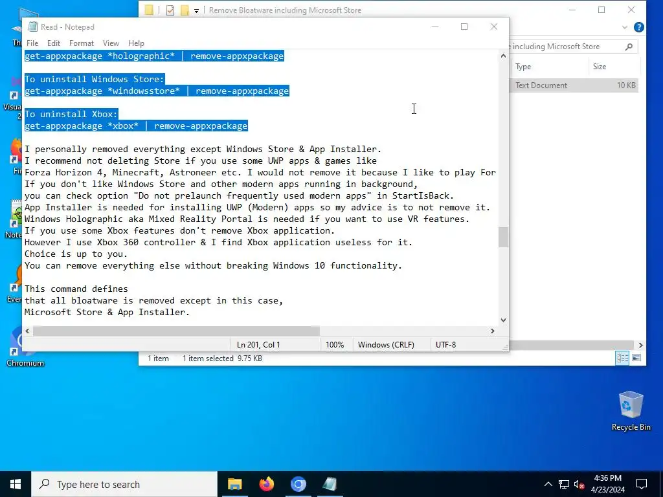Click the Explorer search magnifier icon

point(629,47)
